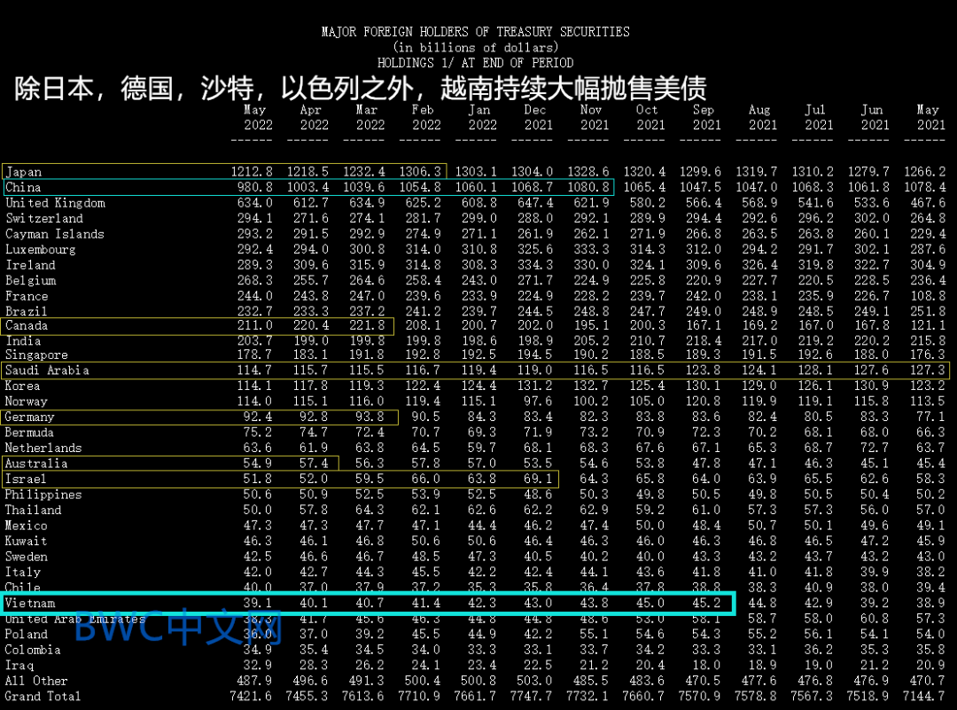Click the title MAJOR FOREIGN HOLDERS OF TREASURY SECURITIES
This screenshot has width=957, height=710.
(476, 32)
